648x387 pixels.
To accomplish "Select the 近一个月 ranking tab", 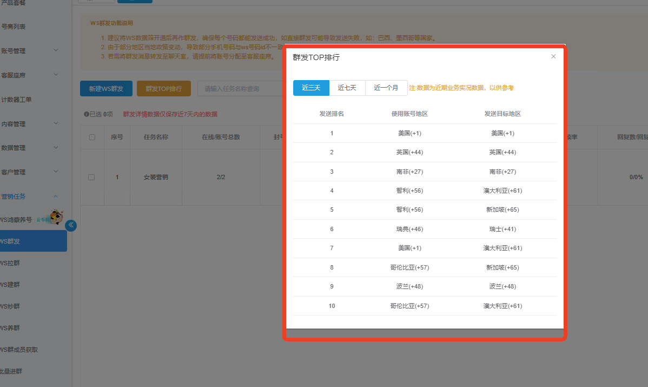I will coord(386,88).
